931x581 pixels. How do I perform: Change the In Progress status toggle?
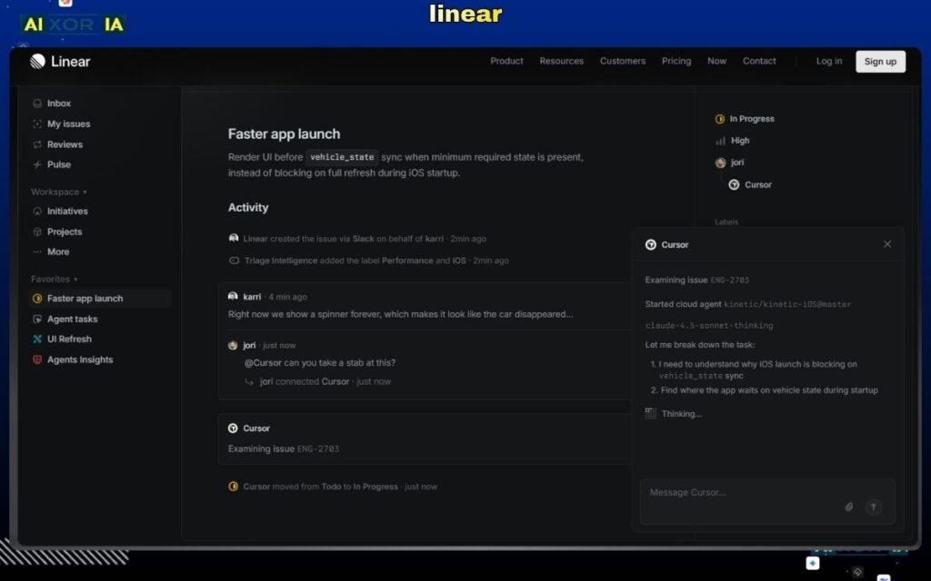(x=720, y=118)
